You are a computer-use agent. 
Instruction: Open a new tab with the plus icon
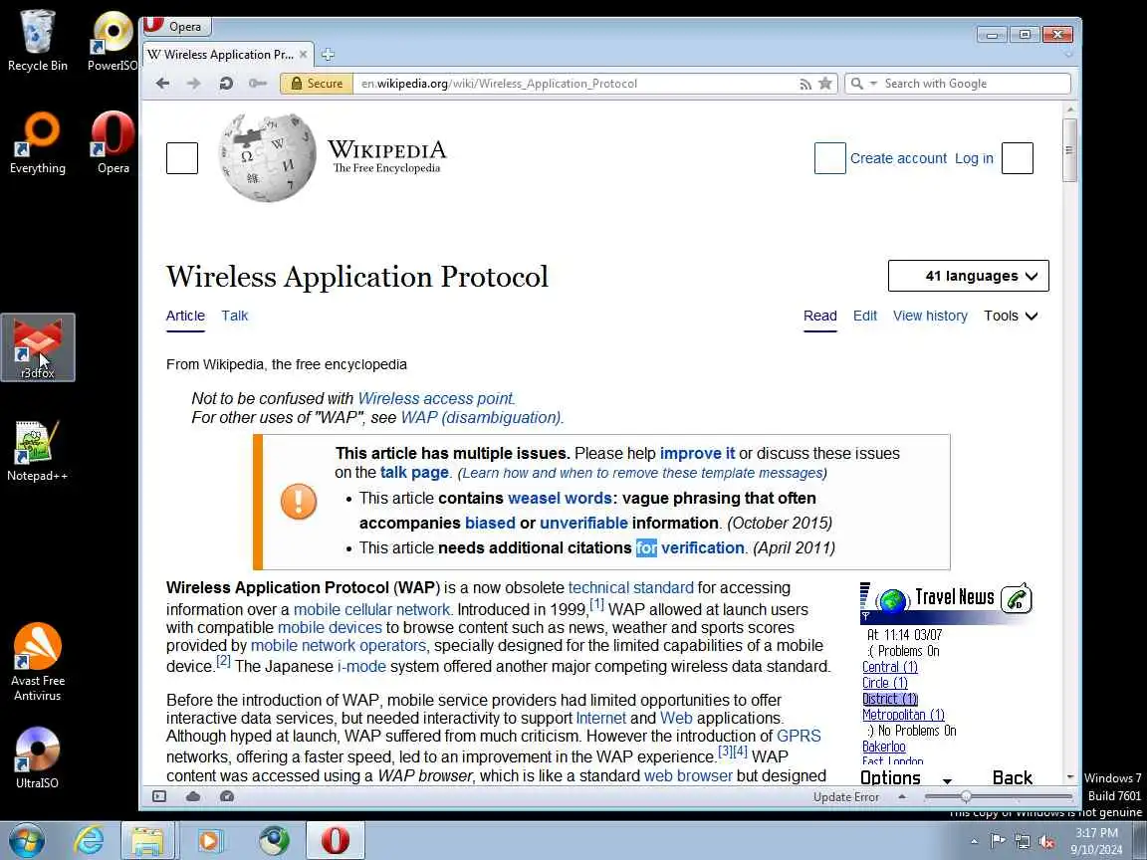click(x=328, y=54)
